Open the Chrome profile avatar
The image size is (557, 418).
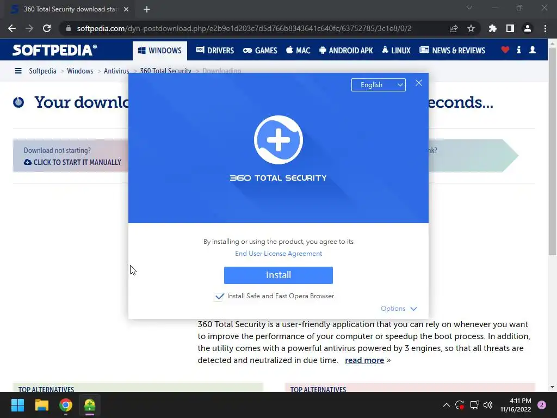click(x=528, y=28)
